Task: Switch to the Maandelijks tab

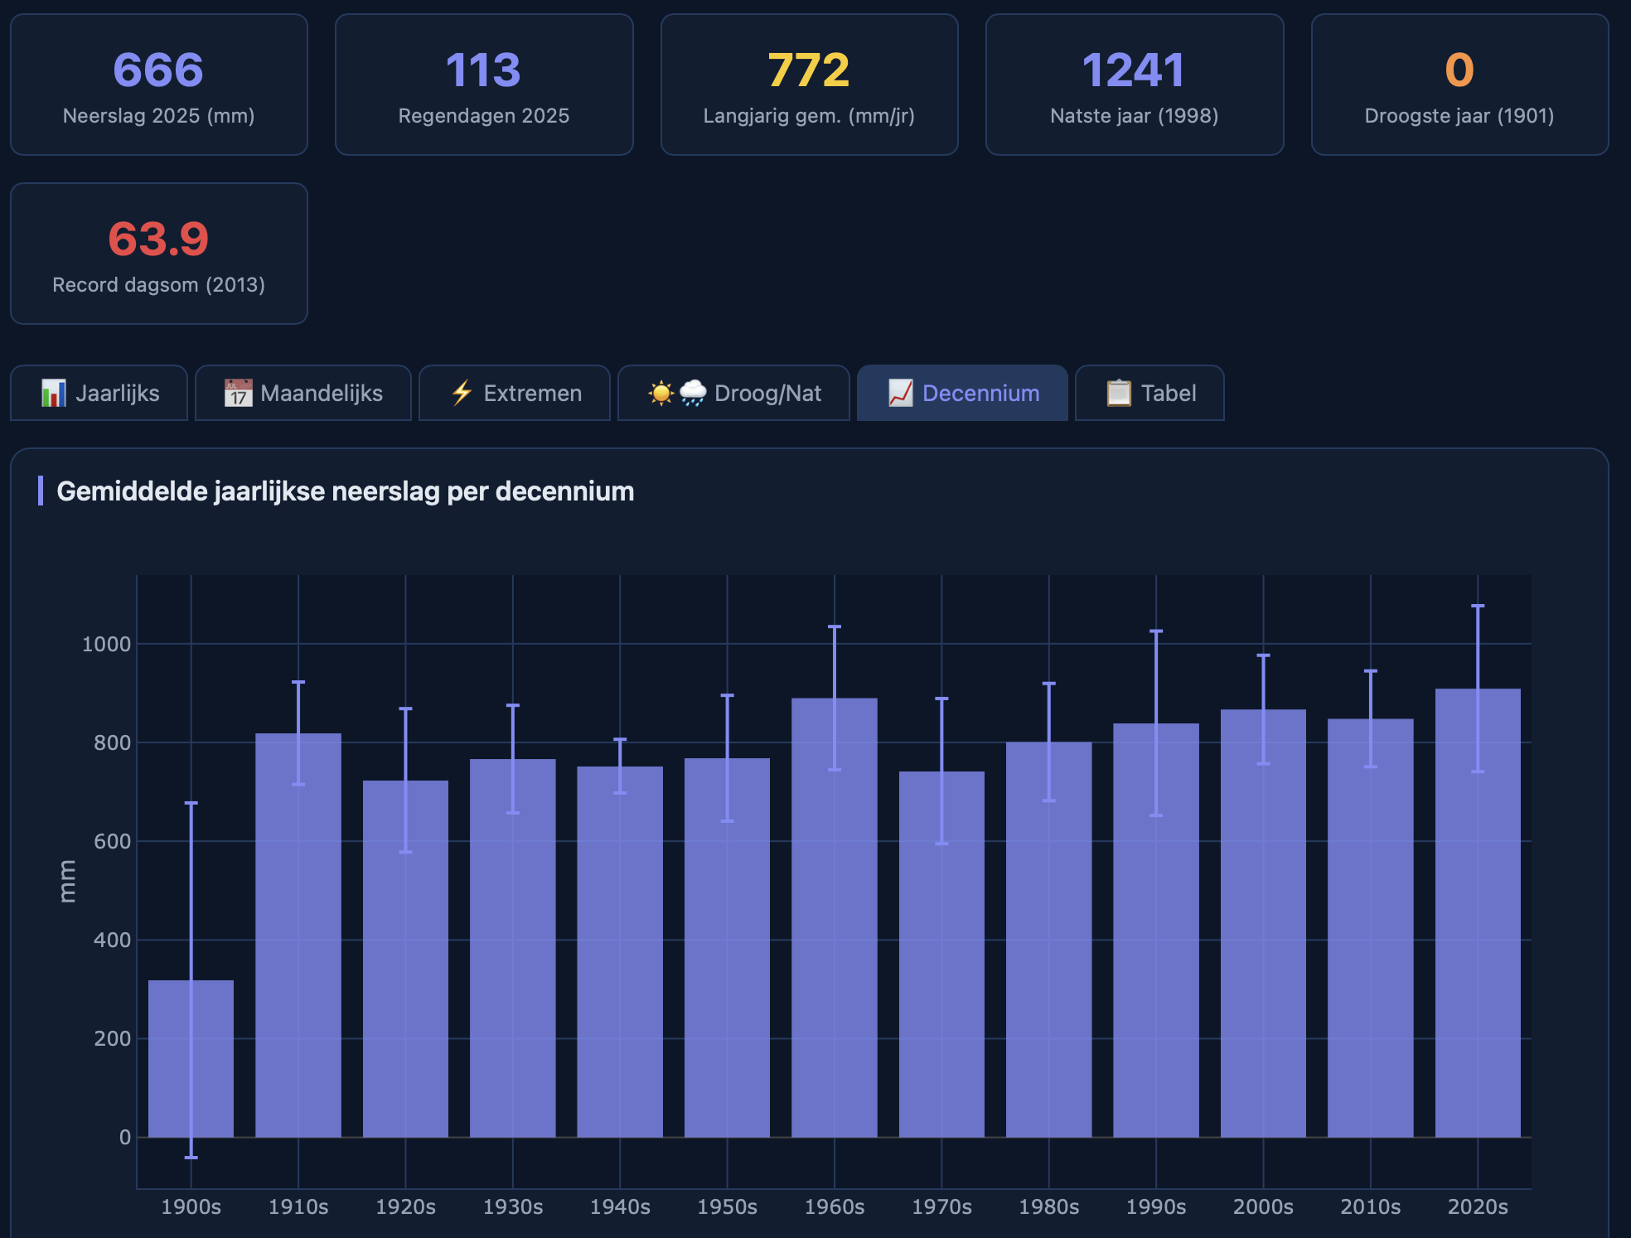Action: pos(322,393)
